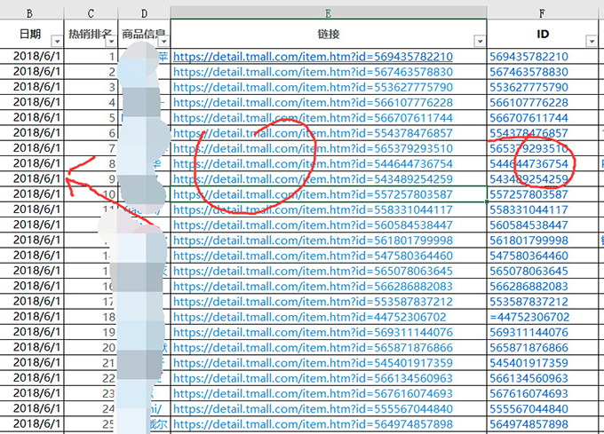Open the 链接 column filter dropdown
604x434 pixels.
[480, 41]
